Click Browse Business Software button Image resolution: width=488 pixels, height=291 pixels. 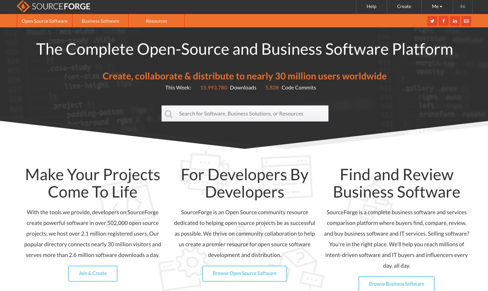(397, 284)
